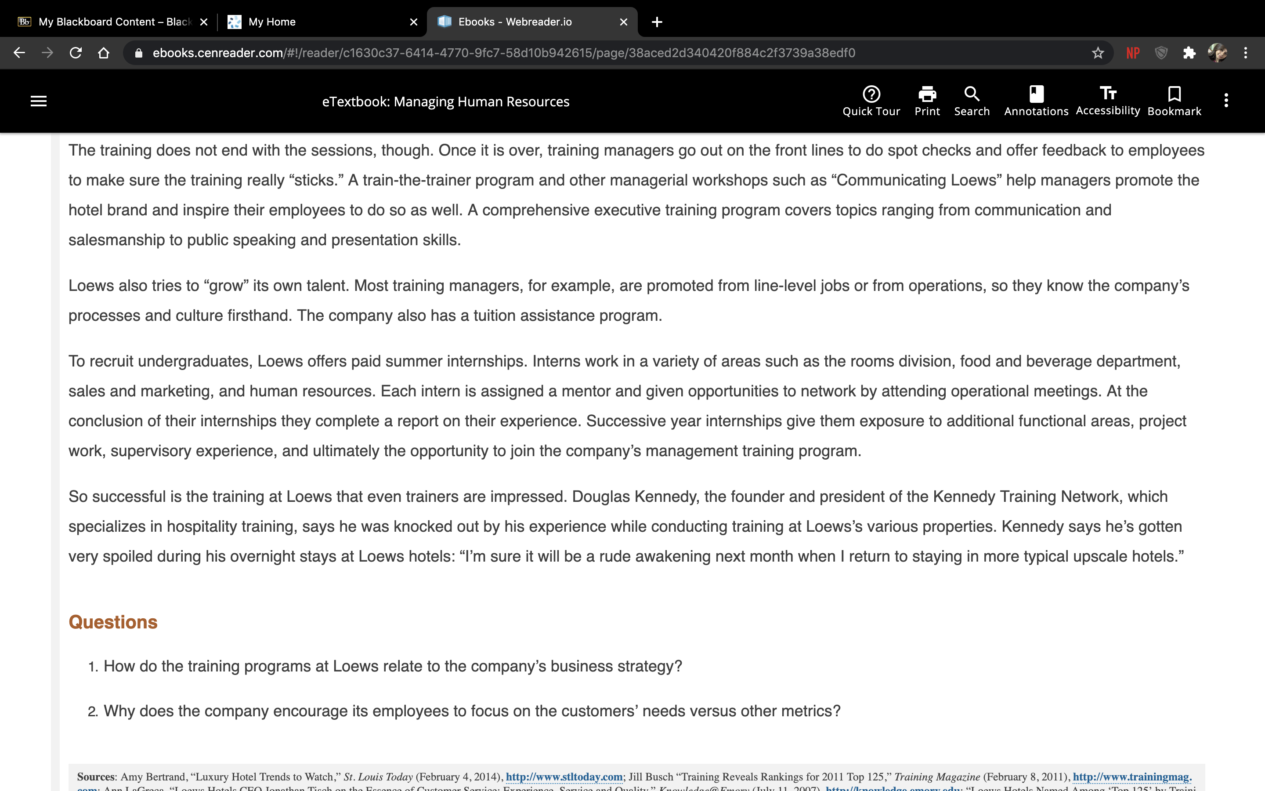Open the Chrome profile avatar

pos(1218,53)
